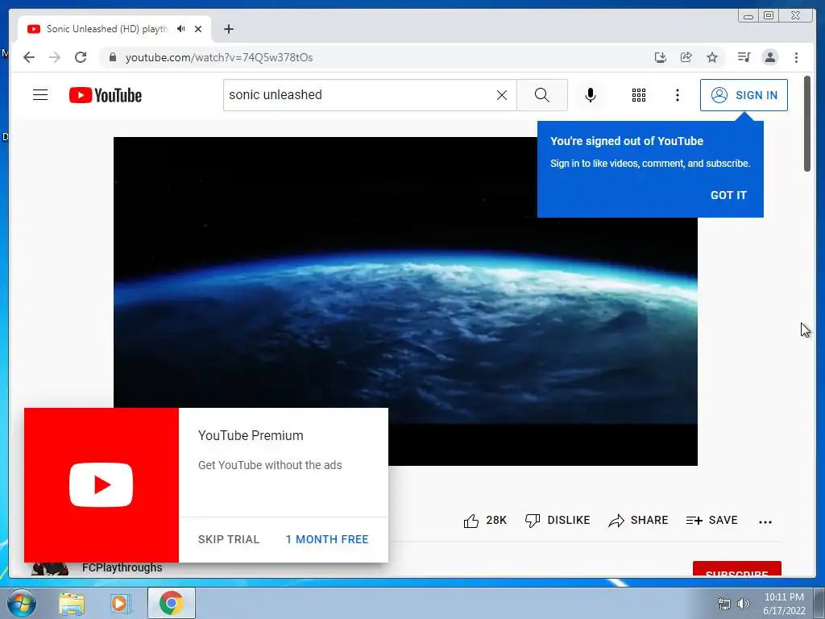The image size is (825, 619).
Task: Click the 28K like count
Action: pos(496,520)
